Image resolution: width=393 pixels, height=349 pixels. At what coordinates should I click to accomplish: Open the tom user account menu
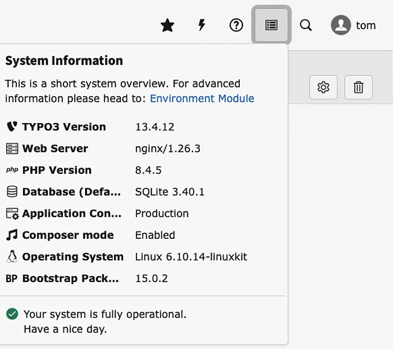point(365,25)
